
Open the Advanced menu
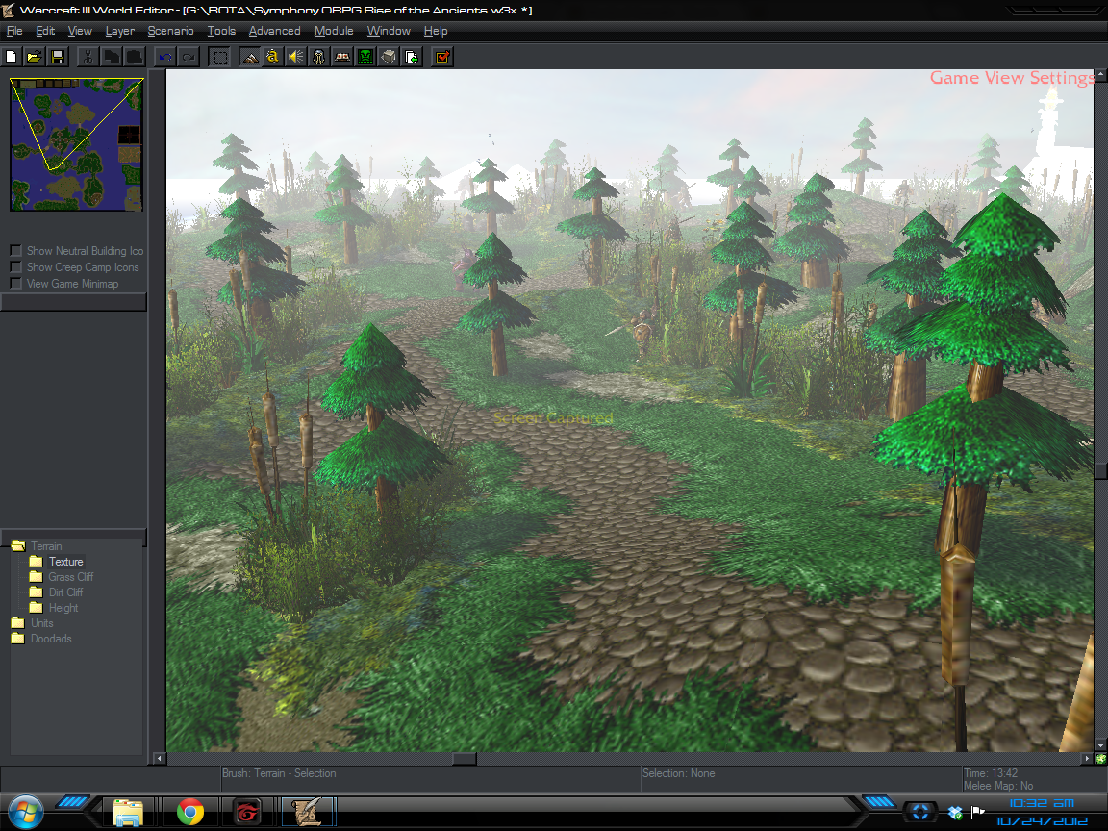pyautogui.click(x=274, y=31)
